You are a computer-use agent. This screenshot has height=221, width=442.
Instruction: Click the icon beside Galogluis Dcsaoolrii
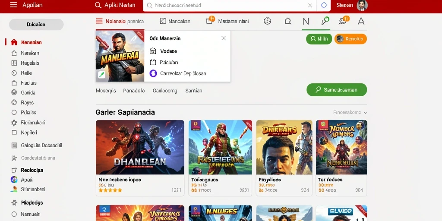pos(14,145)
